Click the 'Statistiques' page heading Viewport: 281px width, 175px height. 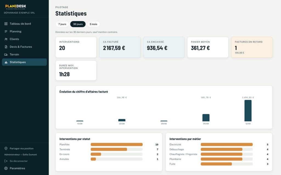71,14
